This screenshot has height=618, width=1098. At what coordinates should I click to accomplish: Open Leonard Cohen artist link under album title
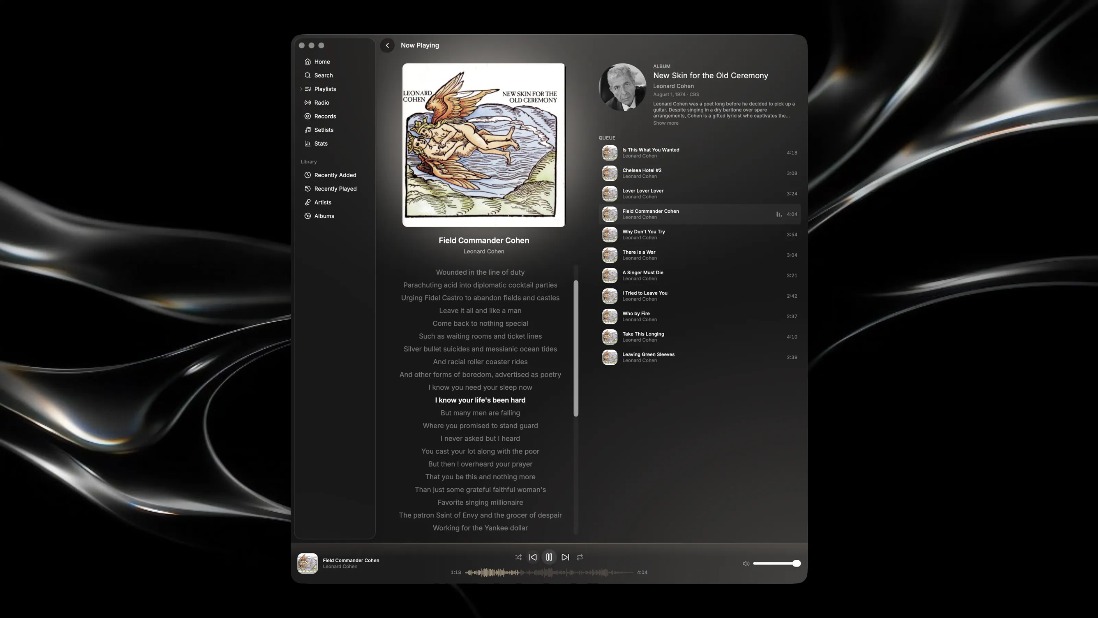click(x=673, y=86)
